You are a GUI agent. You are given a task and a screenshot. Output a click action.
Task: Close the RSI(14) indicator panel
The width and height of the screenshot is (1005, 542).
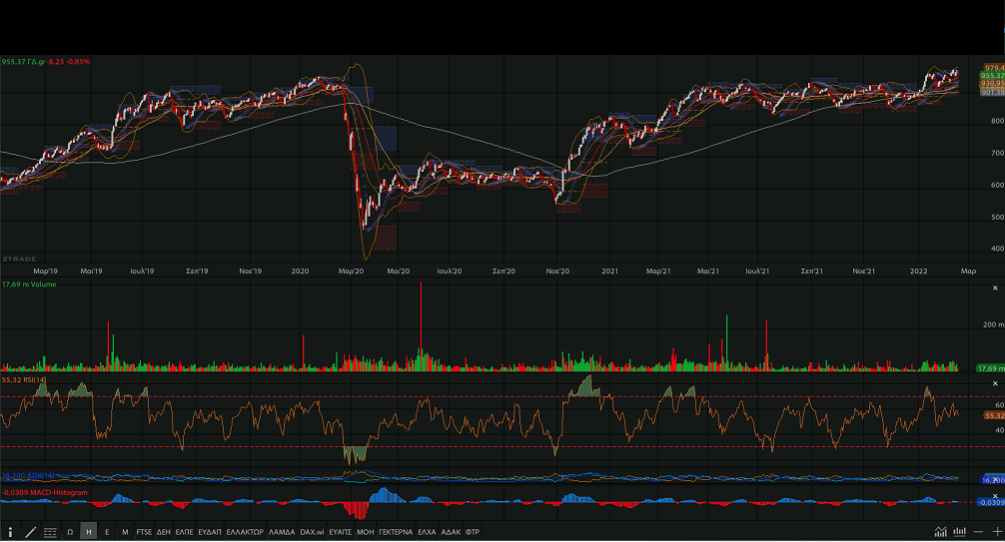993,383
